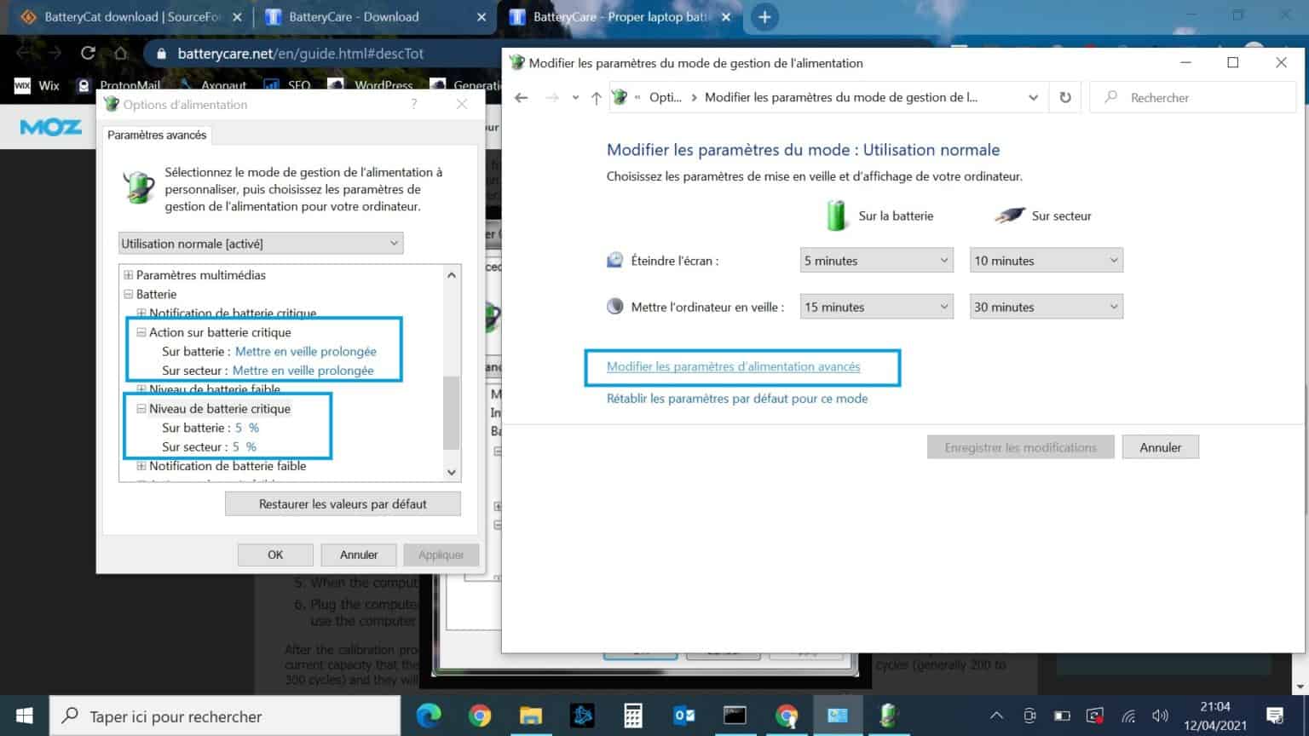The image size is (1309, 736).
Task: Collapse the Action sur batterie critique node
Action: pos(141,332)
